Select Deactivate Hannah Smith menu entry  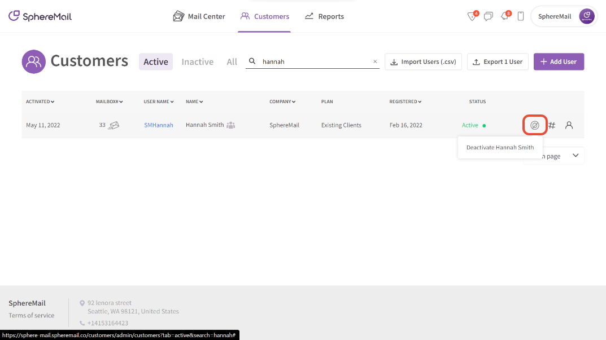pyautogui.click(x=500, y=147)
